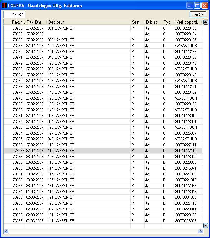The height and width of the screenshot is (238, 210).
Task: Click debtor 114 LAMPENIER
Action: coord(61,168)
